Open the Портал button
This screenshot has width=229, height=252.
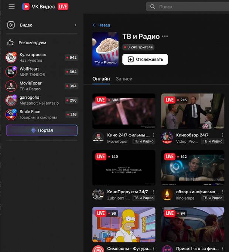pyautogui.click(x=42, y=130)
